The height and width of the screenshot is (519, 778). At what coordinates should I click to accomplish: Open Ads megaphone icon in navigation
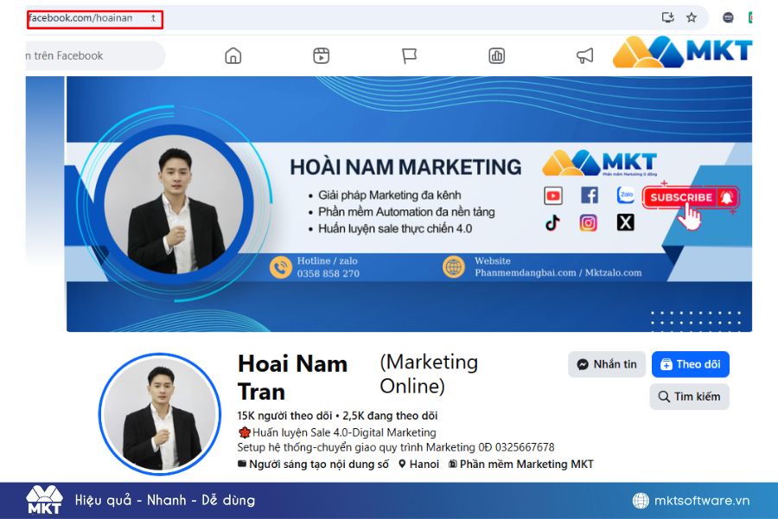point(585,56)
